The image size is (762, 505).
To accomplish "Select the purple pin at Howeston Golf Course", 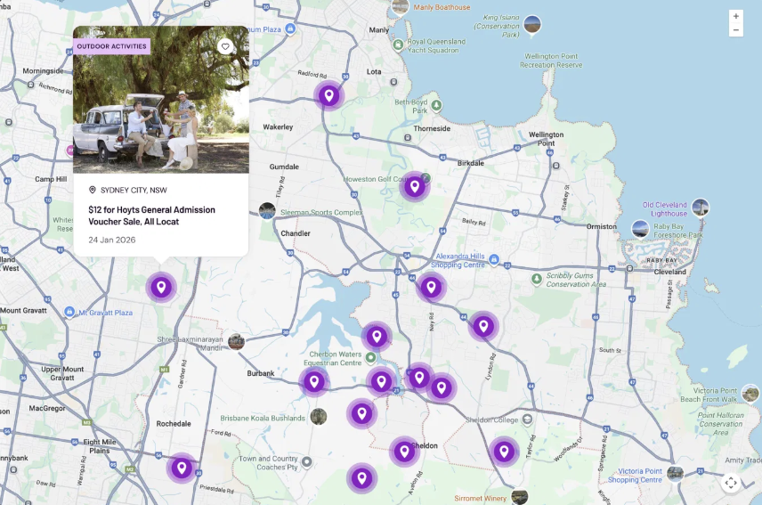I will click(x=415, y=187).
